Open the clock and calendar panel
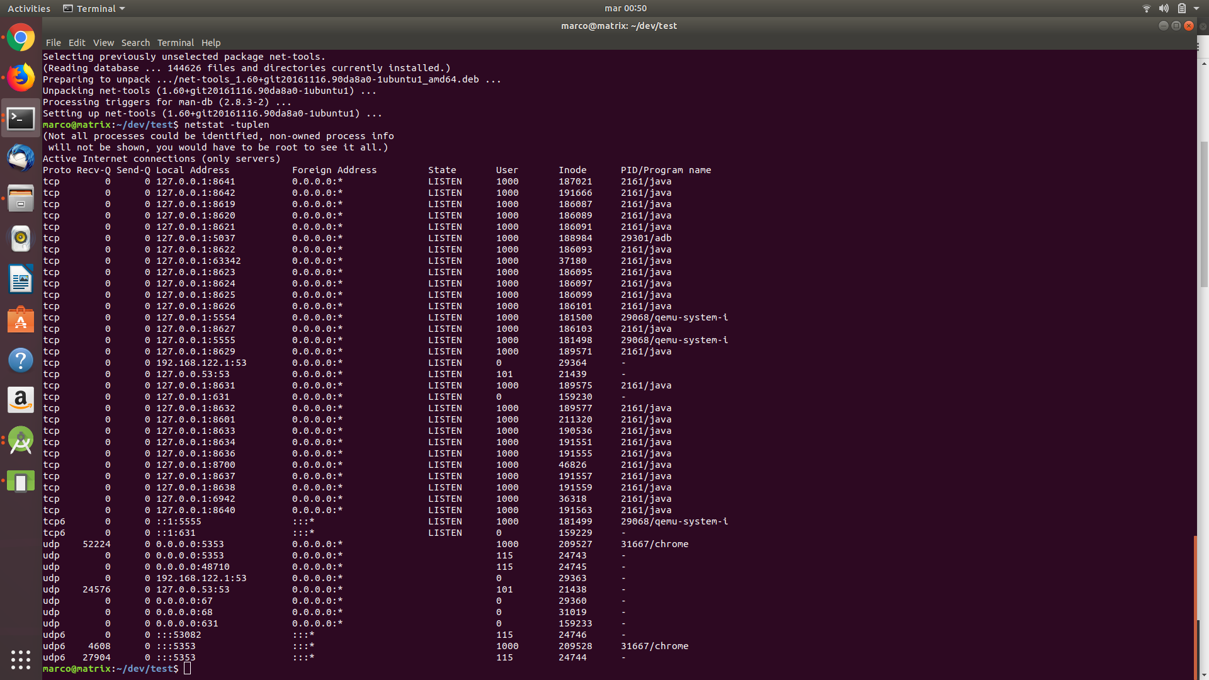 click(x=625, y=8)
